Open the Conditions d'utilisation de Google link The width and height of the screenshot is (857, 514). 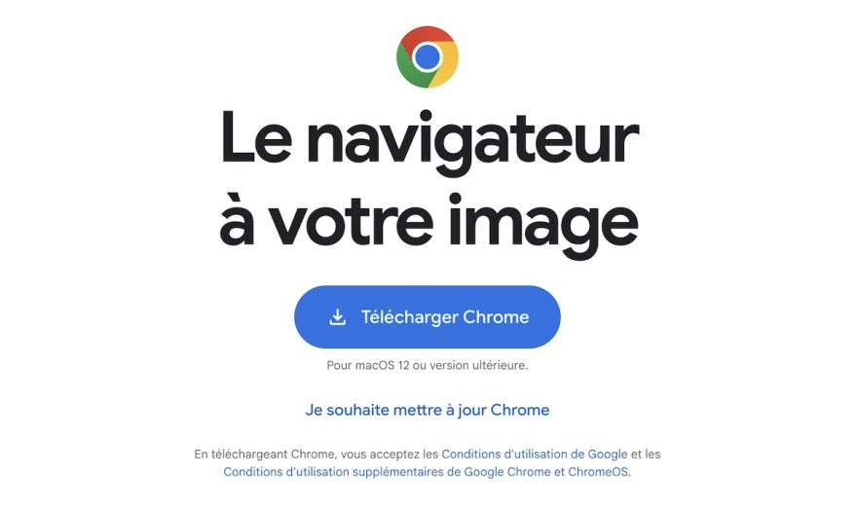pos(534,454)
